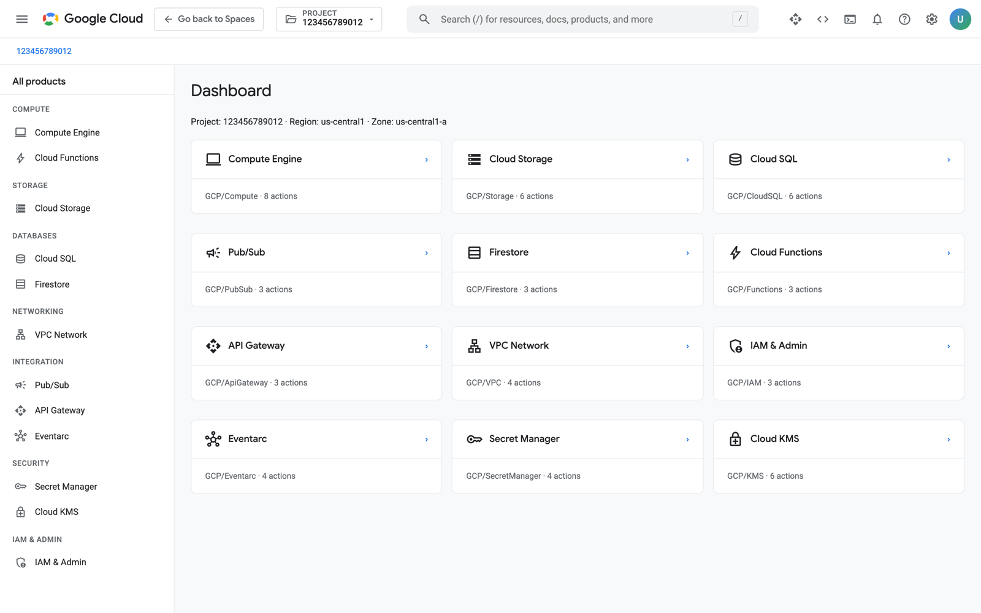The height and width of the screenshot is (613, 981).
Task: Click the search magnifier icon
Action: pyautogui.click(x=424, y=19)
